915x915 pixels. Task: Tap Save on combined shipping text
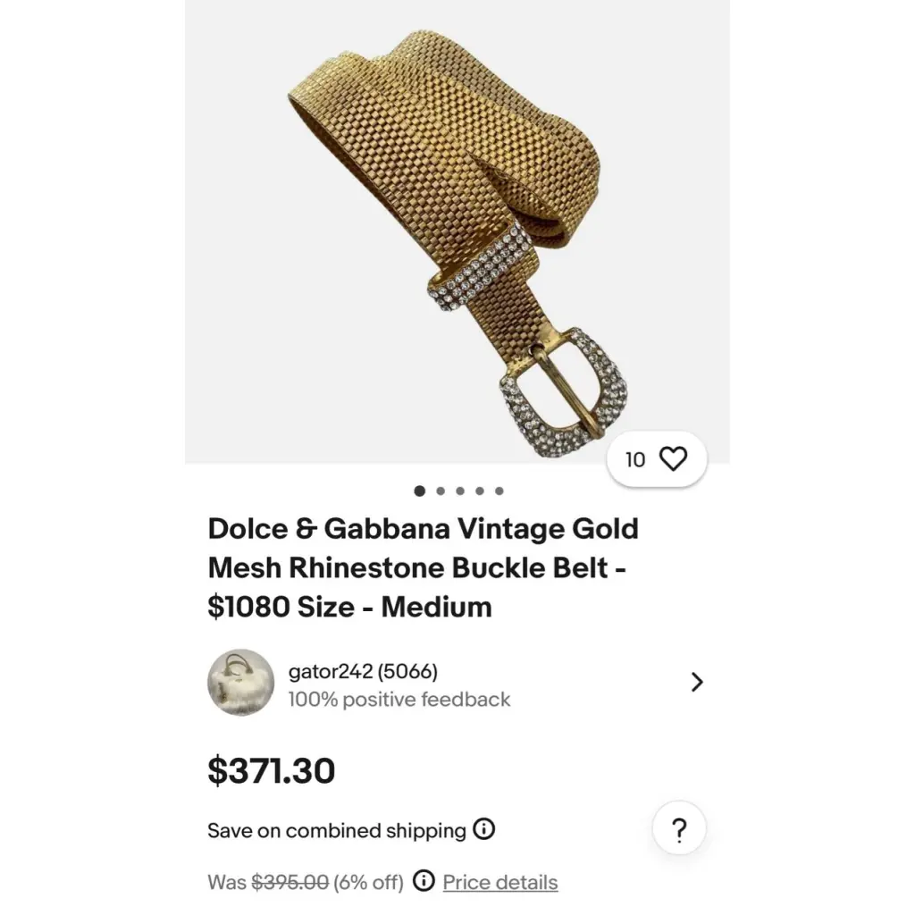point(337,830)
